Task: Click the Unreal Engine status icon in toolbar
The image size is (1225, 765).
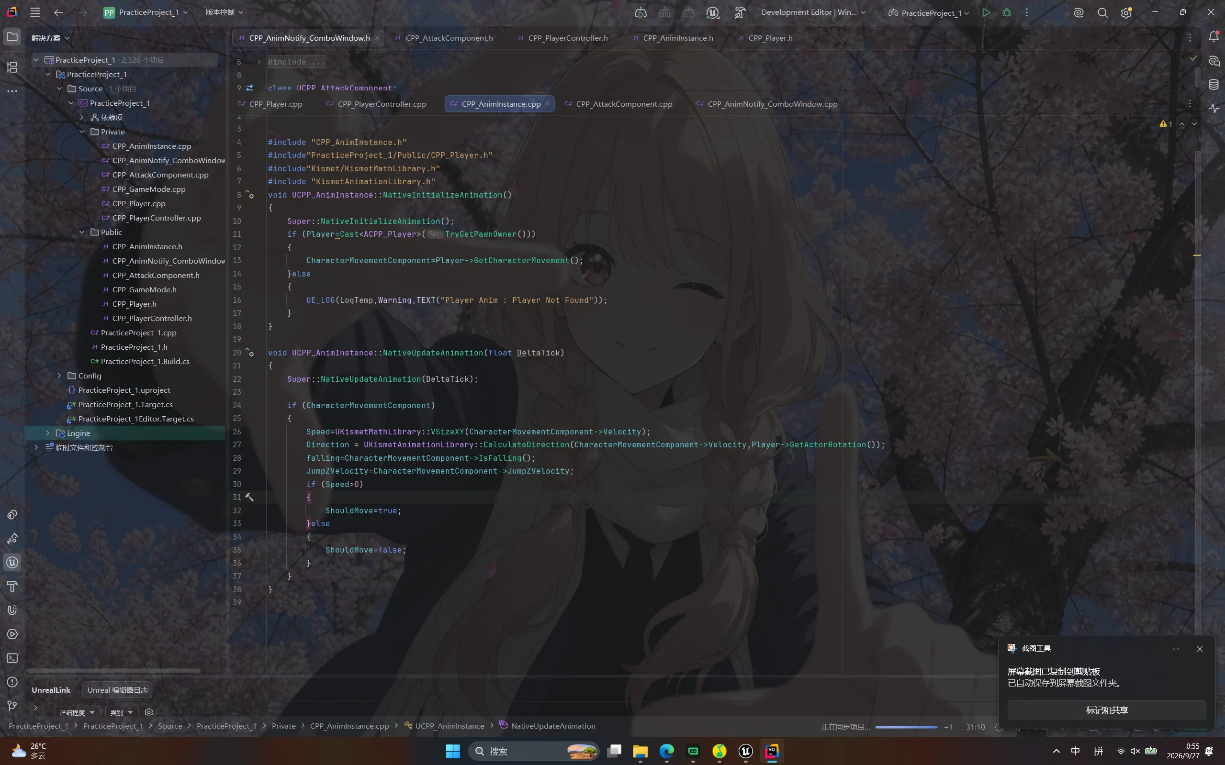Action: click(x=712, y=12)
